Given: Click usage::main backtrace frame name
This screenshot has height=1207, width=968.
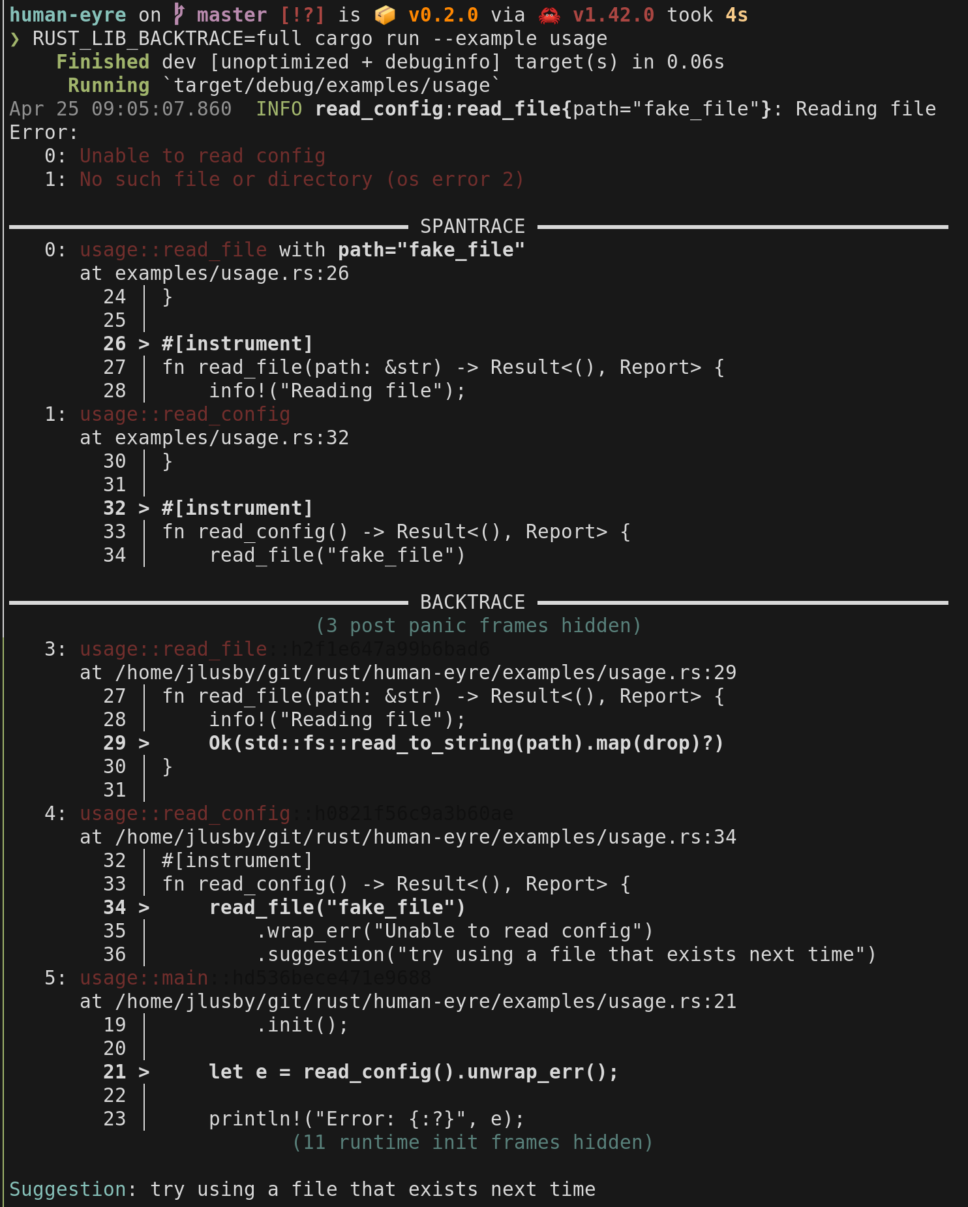Looking at the screenshot, I should [144, 978].
